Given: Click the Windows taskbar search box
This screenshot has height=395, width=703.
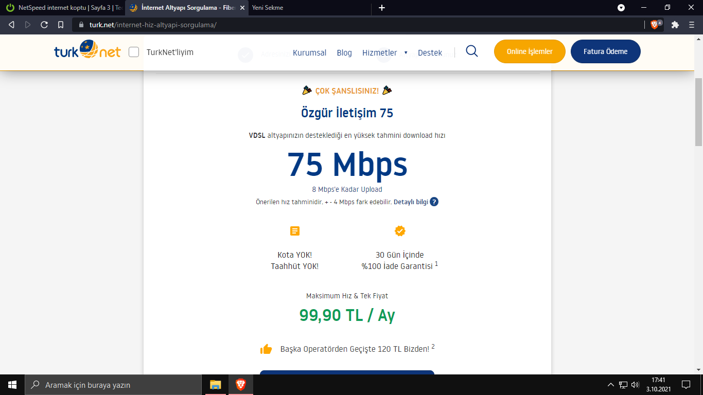Looking at the screenshot, I should click(x=112, y=385).
